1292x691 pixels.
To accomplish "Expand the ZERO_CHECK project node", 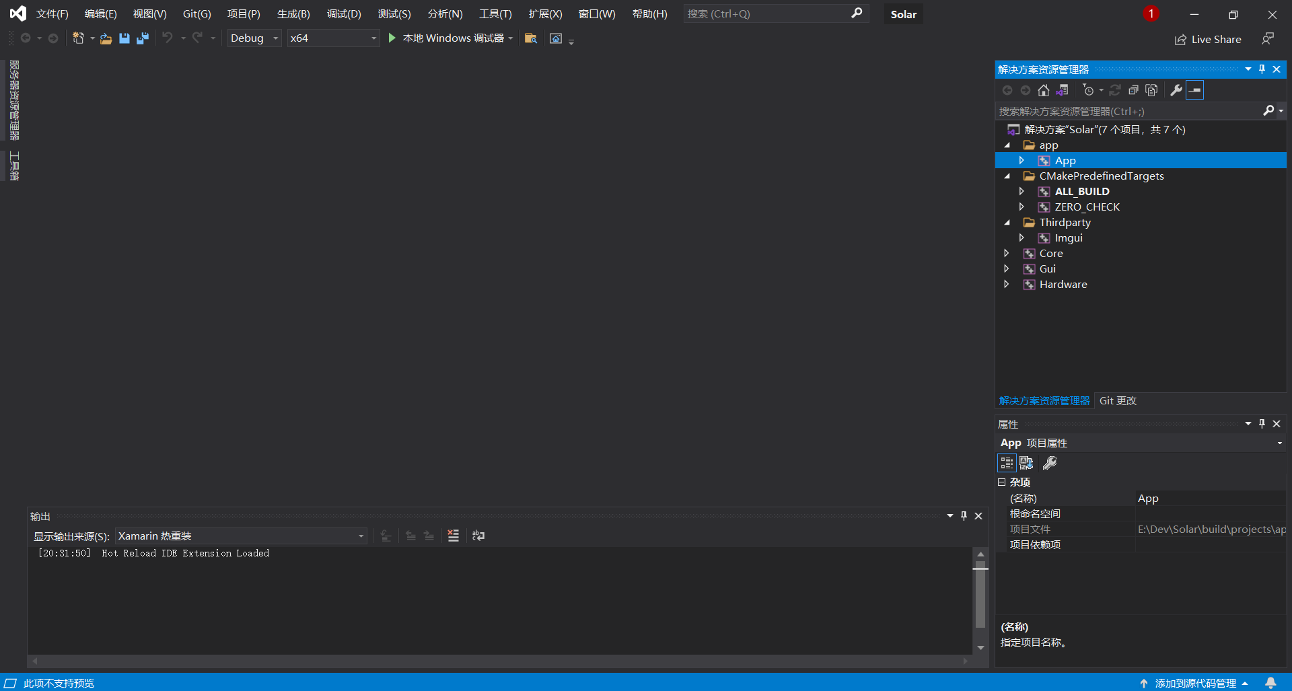I will point(1021,207).
